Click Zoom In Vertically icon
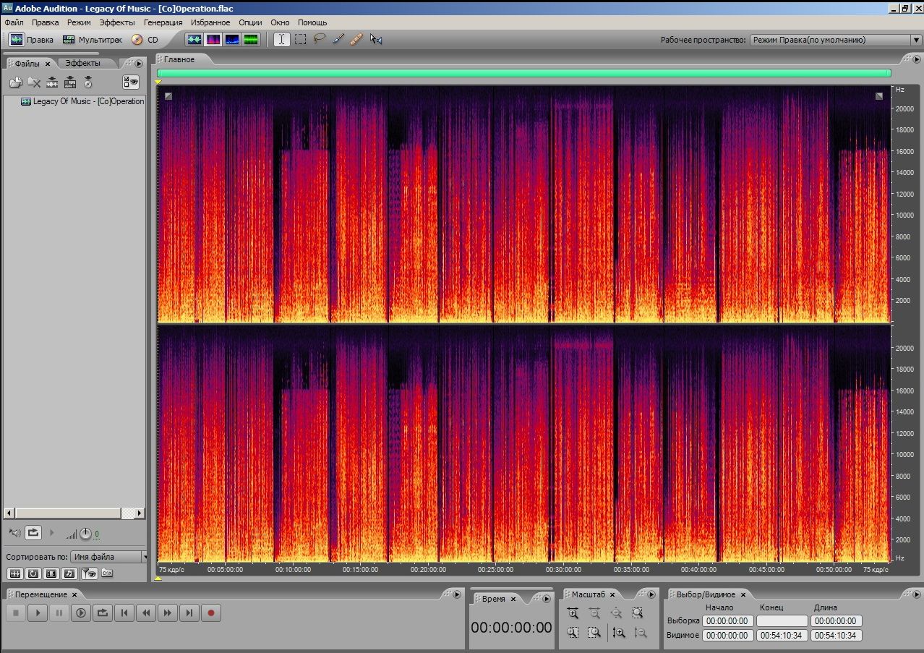Screen dimensions: 924x653 click(618, 632)
